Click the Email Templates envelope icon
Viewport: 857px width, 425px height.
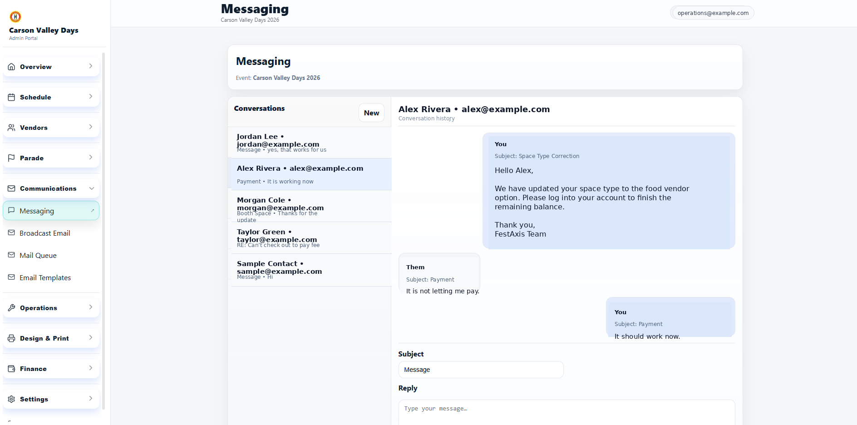click(x=11, y=277)
